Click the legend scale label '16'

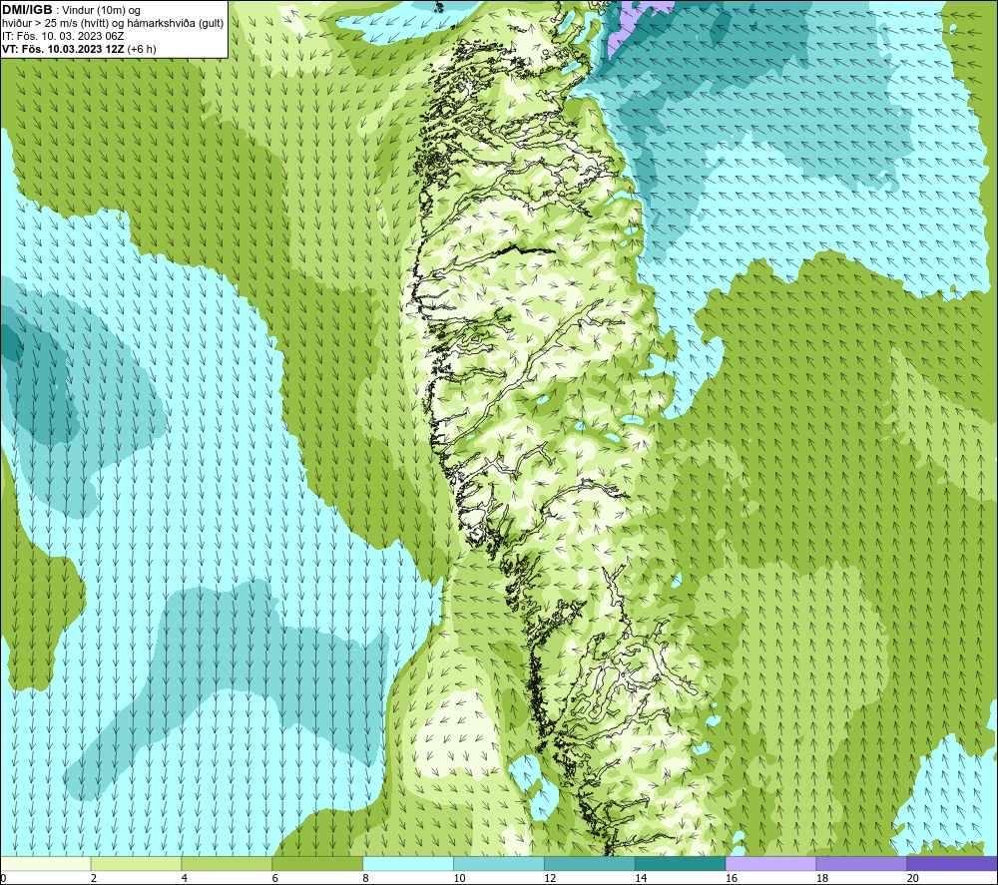[732, 878]
